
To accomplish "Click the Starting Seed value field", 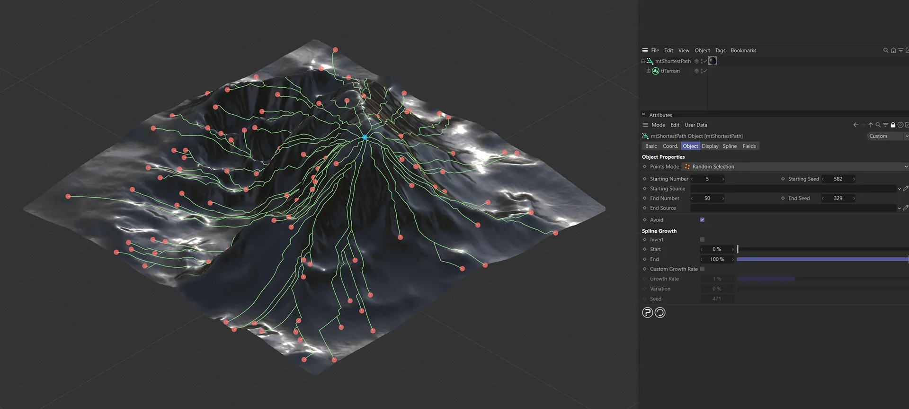I will (x=838, y=179).
